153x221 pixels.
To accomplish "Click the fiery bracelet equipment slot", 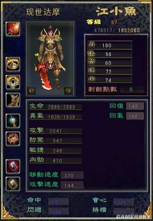I will 13,138.
